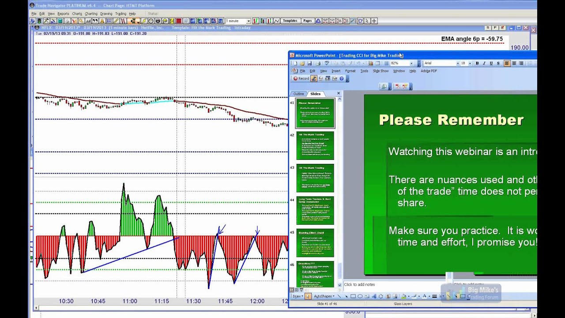Click the 'Click to add notes' field
The width and height of the screenshot is (565, 318).
point(395,284)
